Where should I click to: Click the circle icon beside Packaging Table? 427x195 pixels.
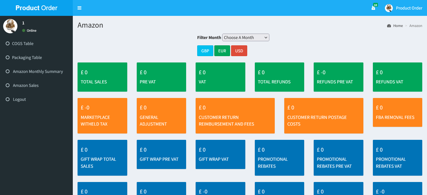(8, 57)
